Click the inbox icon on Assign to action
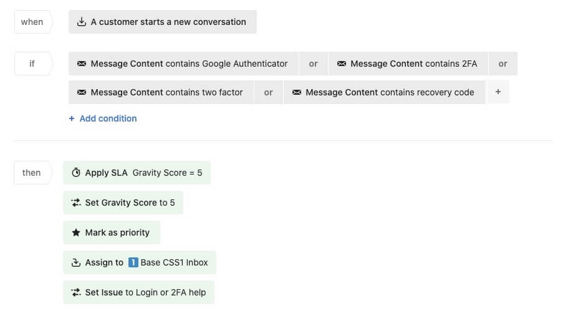 coord(76,262)
